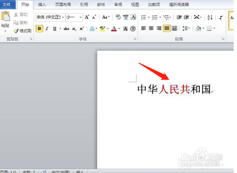Click the highlighted Justify alignment button
Image resolution: width=237 pixels, height=173 pixels.
pyautogui.click(x=167, y=28)
